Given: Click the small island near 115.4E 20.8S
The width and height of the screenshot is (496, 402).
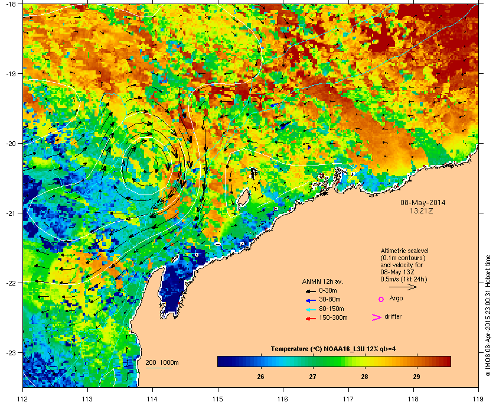Looking at the screenshot, I should click(x=243, y=197).
